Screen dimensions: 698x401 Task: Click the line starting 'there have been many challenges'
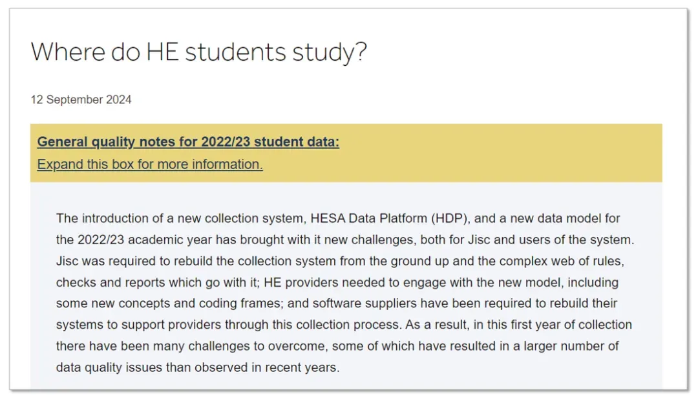[x=337, y=346]
